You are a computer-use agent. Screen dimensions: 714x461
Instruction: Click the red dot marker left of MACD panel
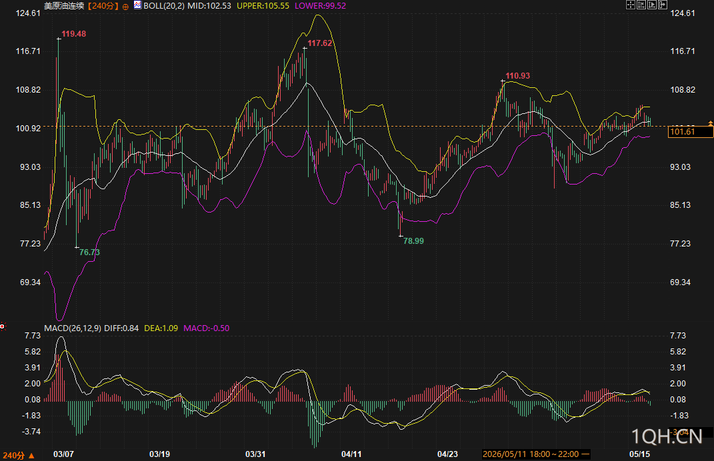[x=2, y=326]
